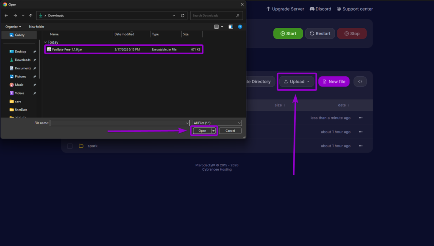This screenshot has width=434, height=246.
Task: Open the inline code editor icon
Action: [x=360, y=81]
